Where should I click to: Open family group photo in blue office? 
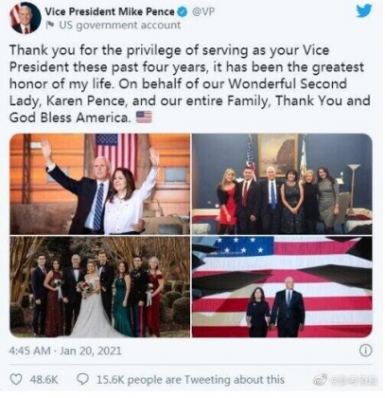click(x=282, y=184)
